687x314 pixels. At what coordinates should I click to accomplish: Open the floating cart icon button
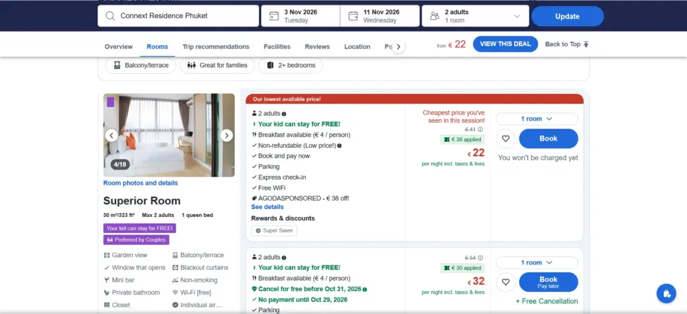coord(666,293)
